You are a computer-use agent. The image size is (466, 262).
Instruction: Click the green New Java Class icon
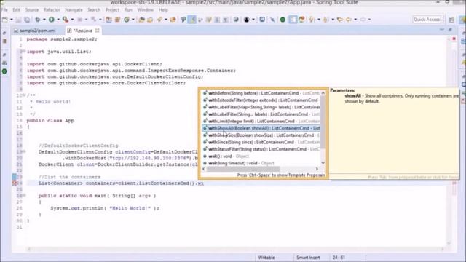click(127, 20)
